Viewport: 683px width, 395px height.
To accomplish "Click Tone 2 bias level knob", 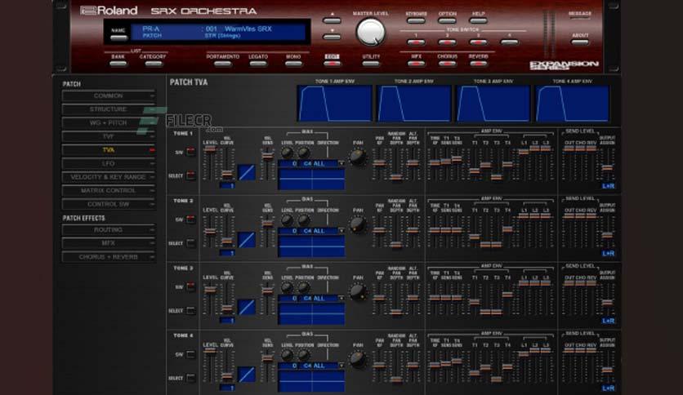I will point(287,220).
